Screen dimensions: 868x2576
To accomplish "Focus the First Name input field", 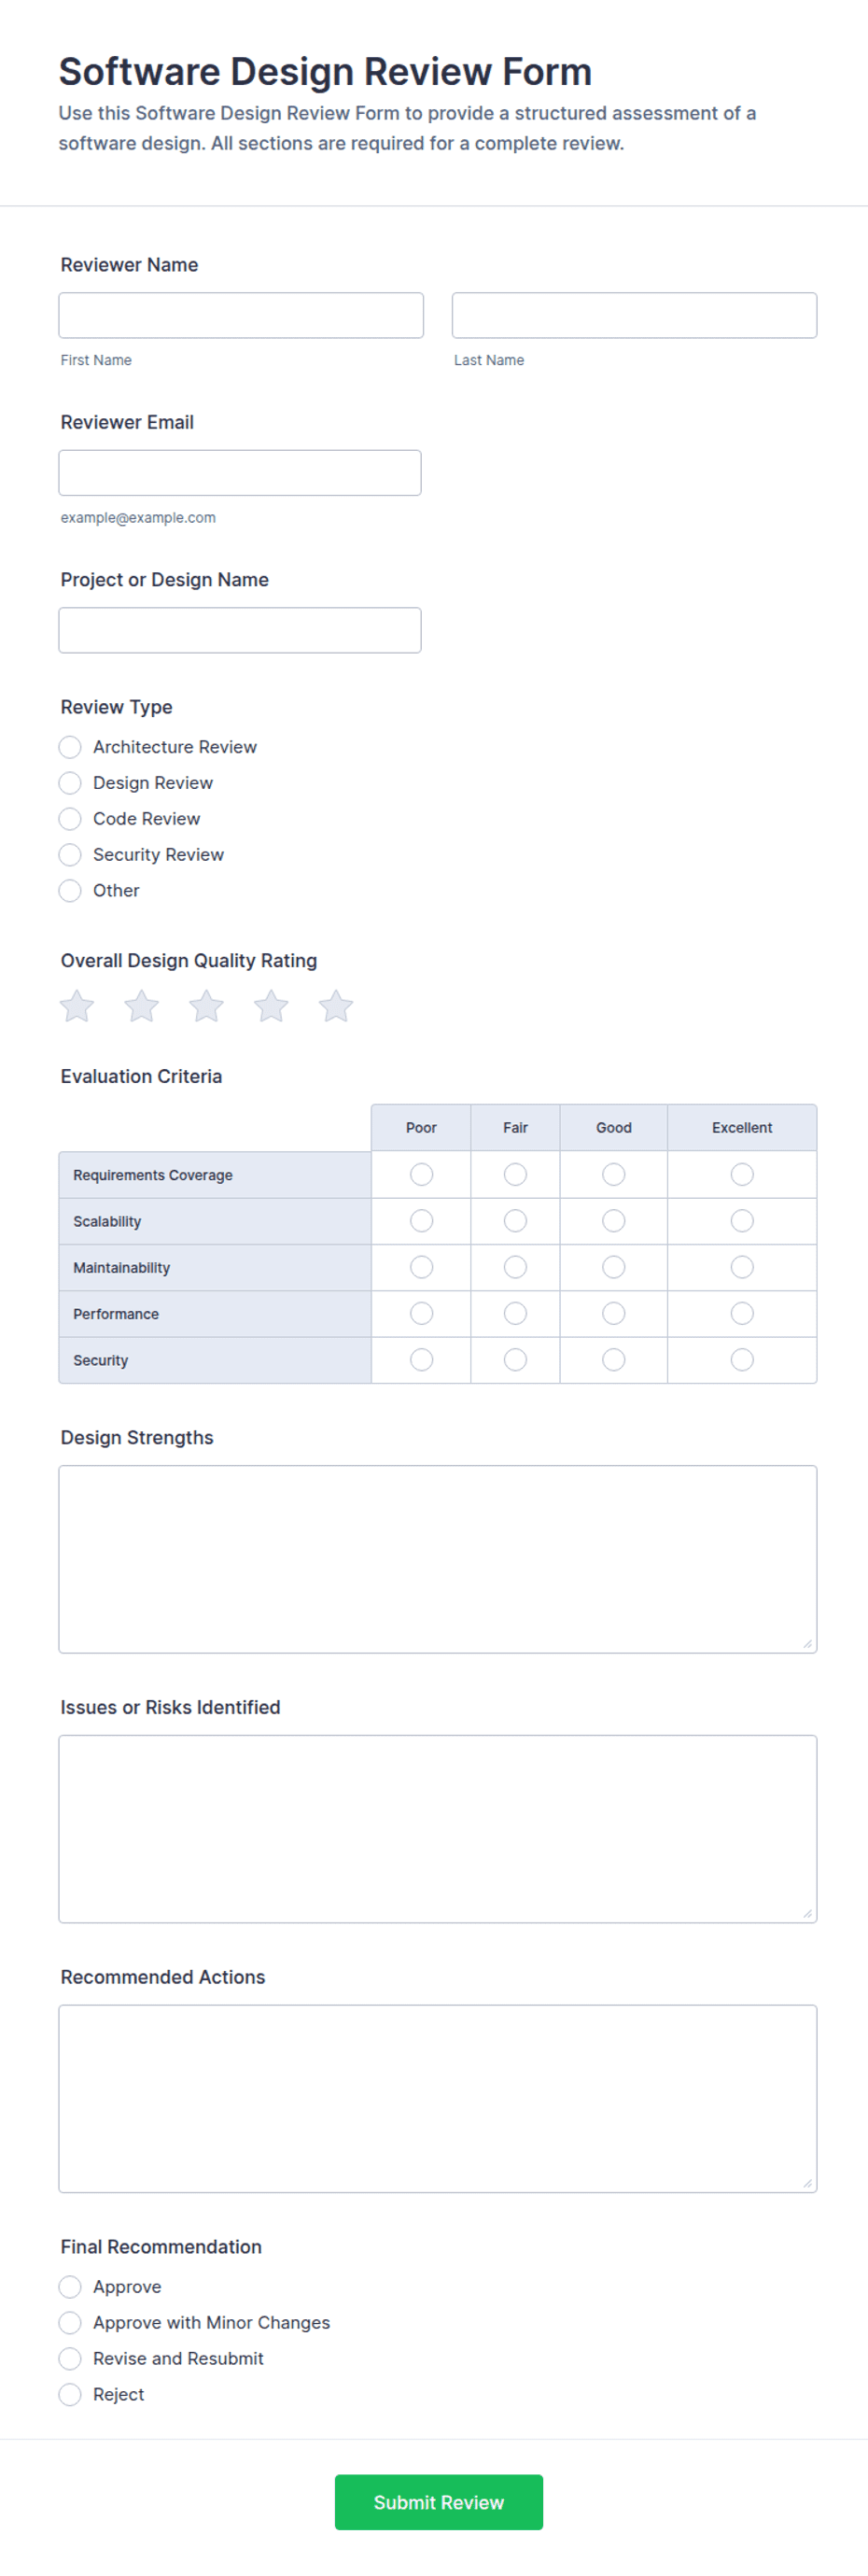I will coord(241,315).
